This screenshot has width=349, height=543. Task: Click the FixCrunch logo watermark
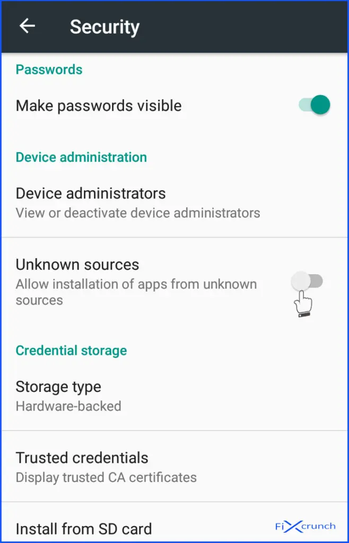[306, 527]
